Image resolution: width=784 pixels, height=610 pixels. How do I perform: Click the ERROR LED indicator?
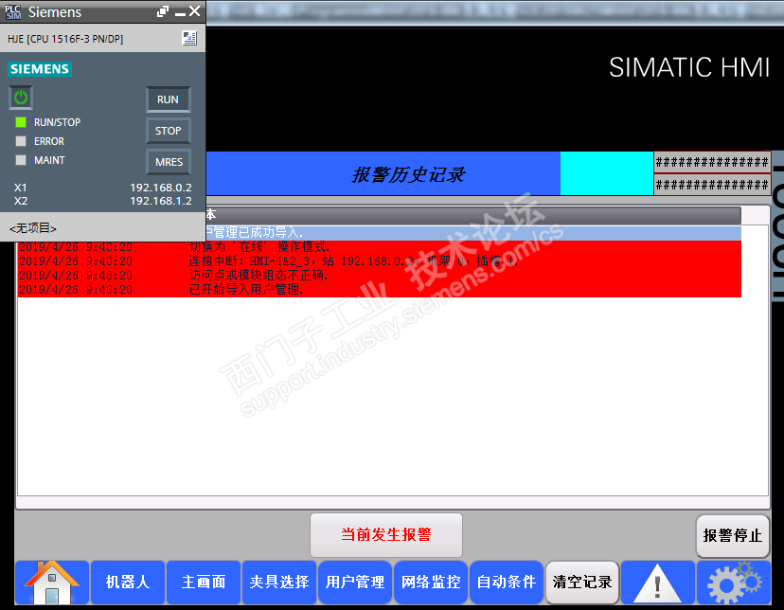point(21,141)
